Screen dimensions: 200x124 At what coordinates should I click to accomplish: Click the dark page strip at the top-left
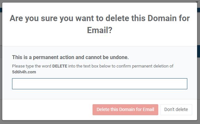pos(1,10)
